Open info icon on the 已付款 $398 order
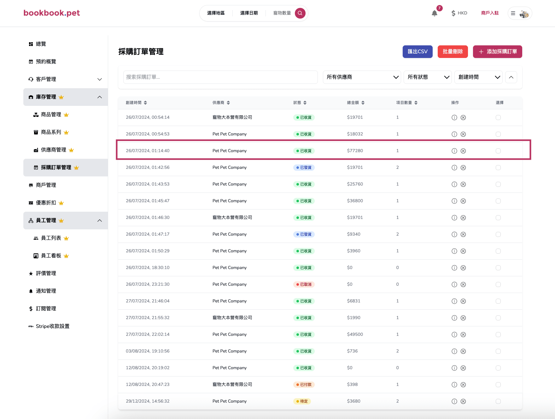555x419 pixels. click(x=454, y=385)
